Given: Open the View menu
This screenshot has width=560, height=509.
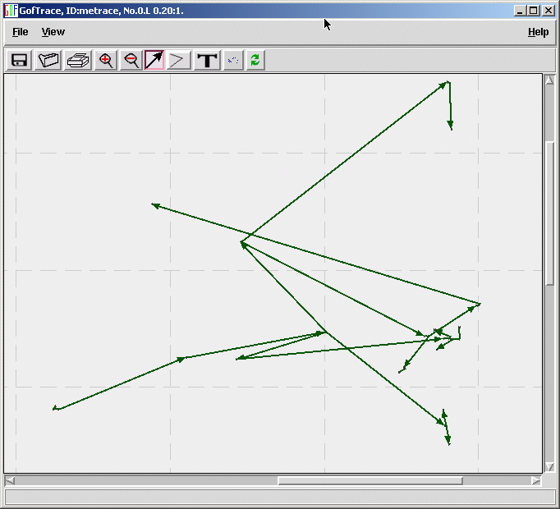Looking at the screenshot, I should 53,32.
